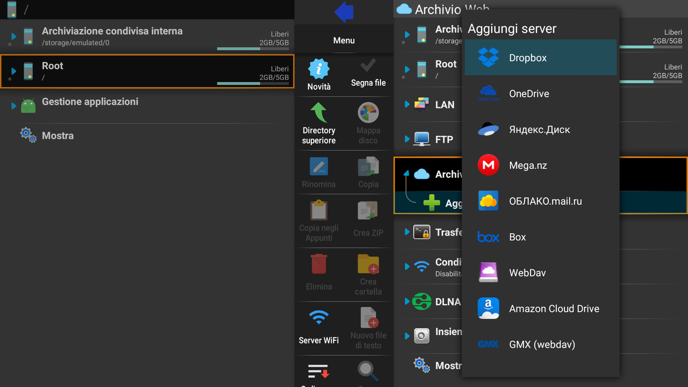Select Dropbox in Aggiungi server list

[540, 58]
